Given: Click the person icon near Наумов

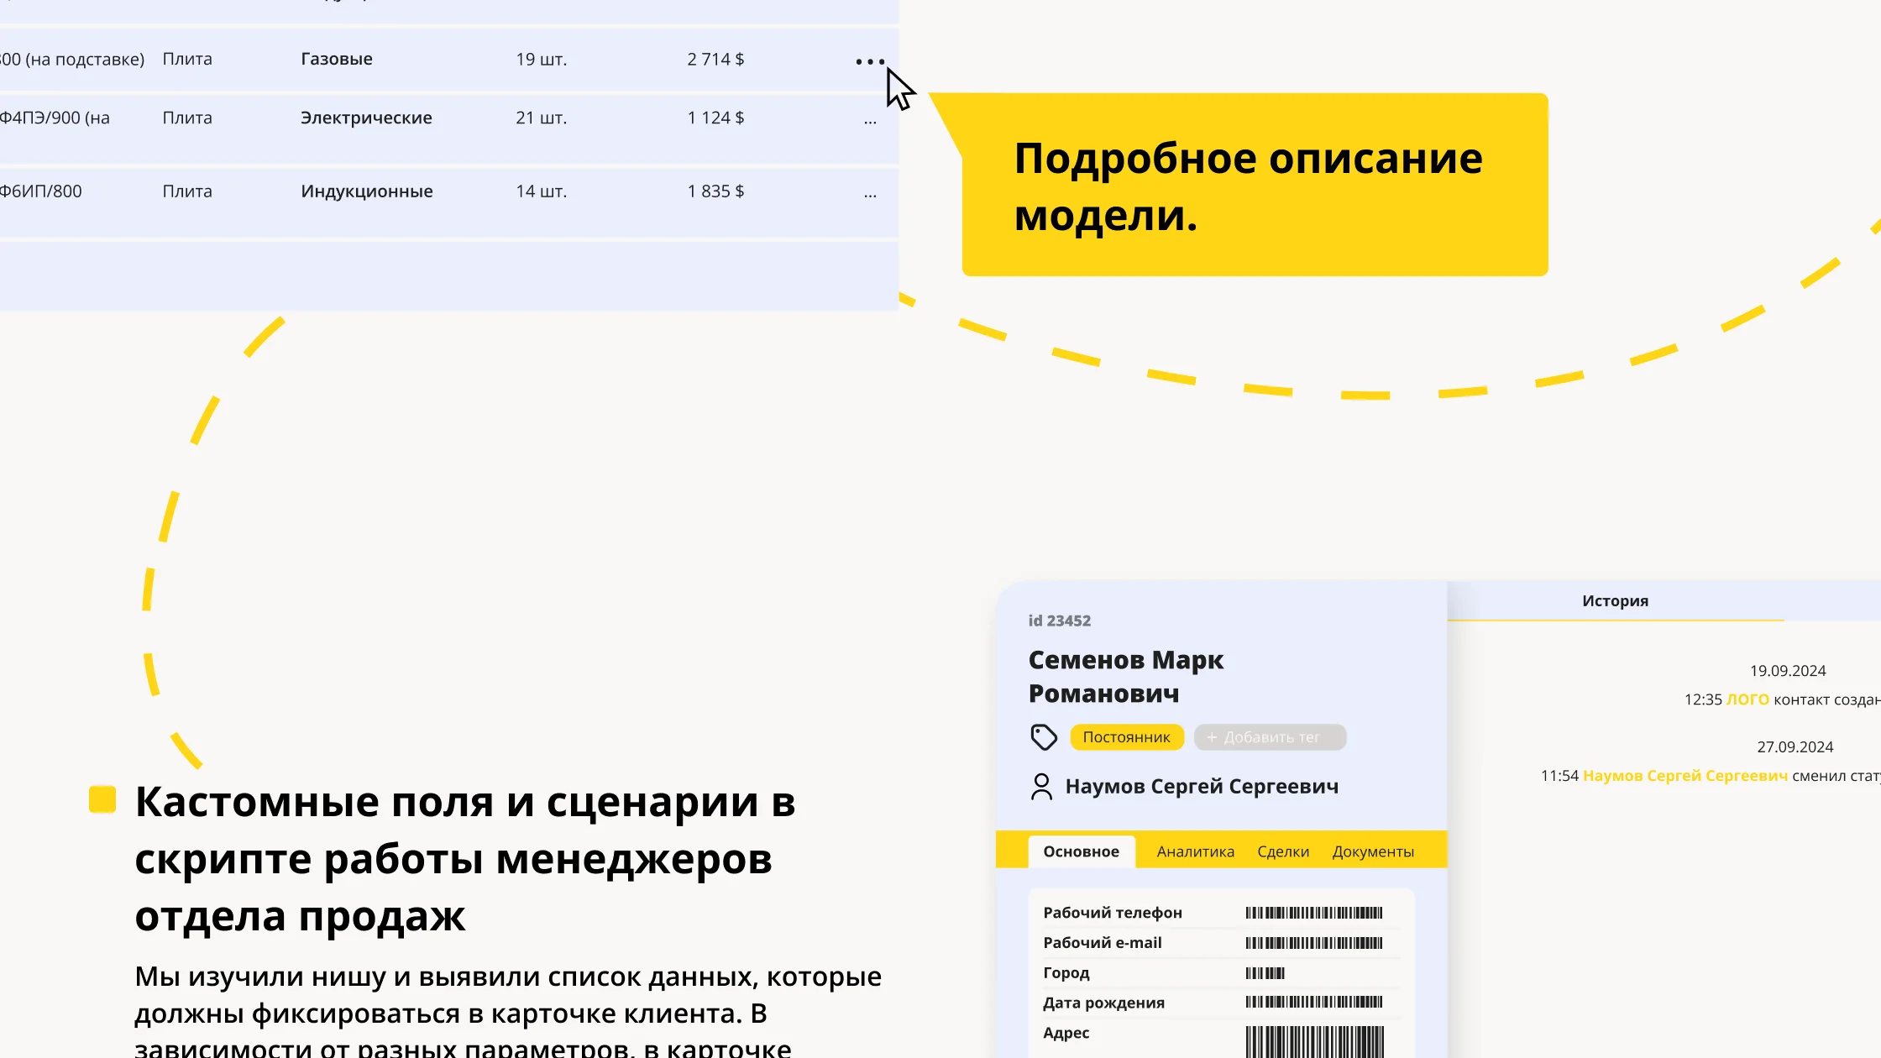Looking at the screenshot, I should [x=1041, y=787].
